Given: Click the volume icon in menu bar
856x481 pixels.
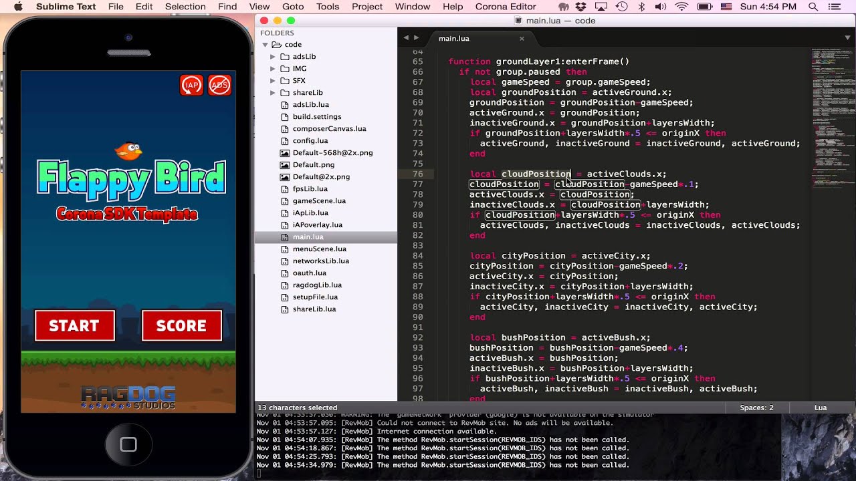Looking at the screenshot, I should tap(661, 7).
